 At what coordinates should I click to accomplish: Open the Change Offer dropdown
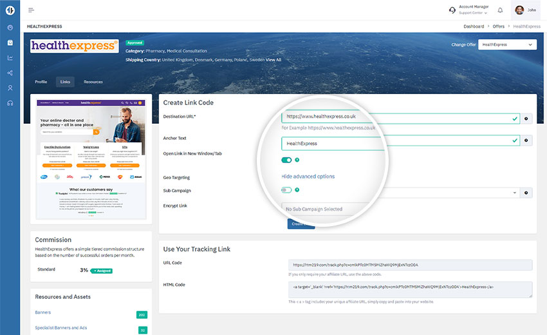click(x=507, y=44)
